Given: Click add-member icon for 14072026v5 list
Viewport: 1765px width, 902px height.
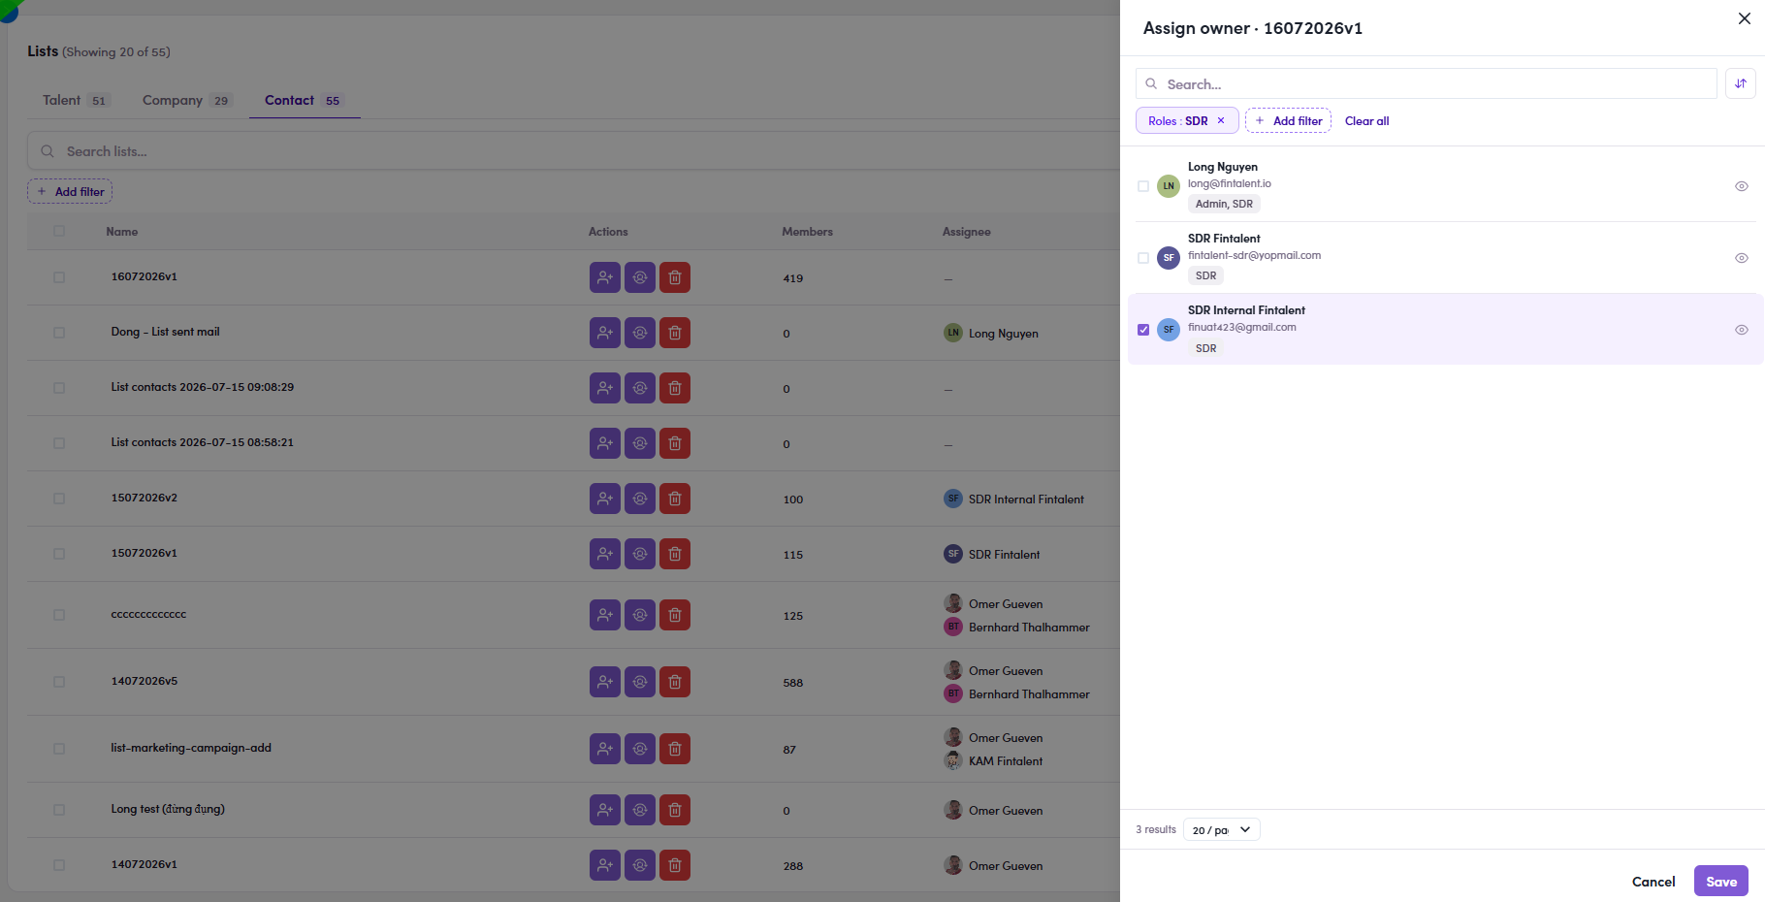Looking at the screenshot, I should [x=605, y=682].
